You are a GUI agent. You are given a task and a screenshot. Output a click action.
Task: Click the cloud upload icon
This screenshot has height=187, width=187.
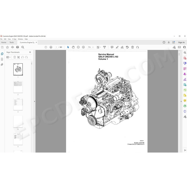[x=12, y=47]
